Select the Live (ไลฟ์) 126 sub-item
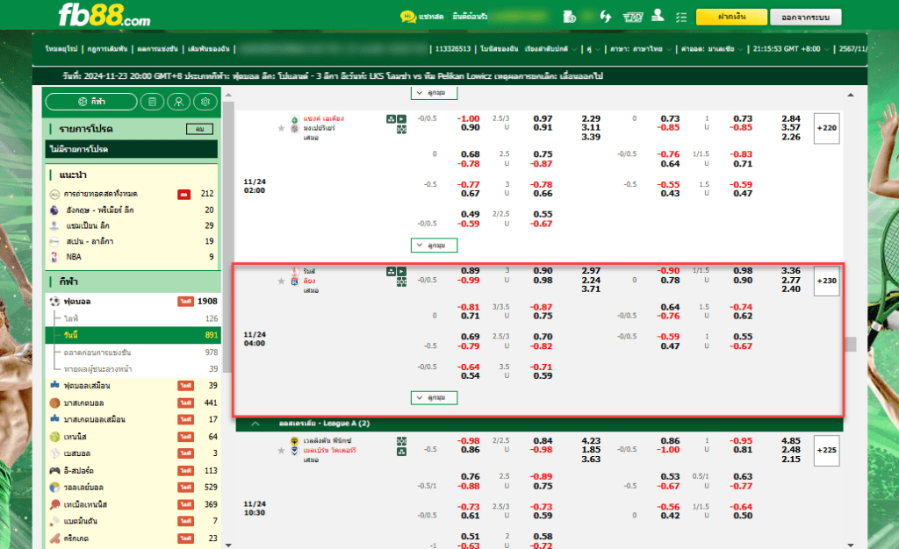The image size is (899, 549). click(x=133, y=318)
